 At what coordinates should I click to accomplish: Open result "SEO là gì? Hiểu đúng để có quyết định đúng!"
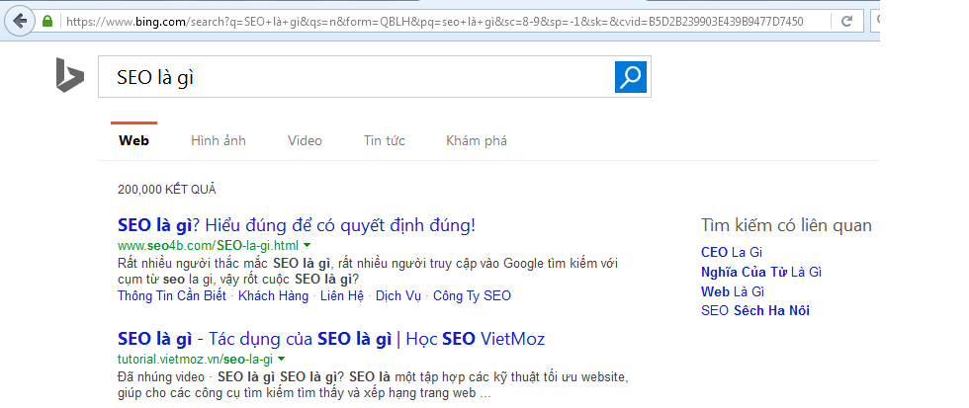pos(297,225)
